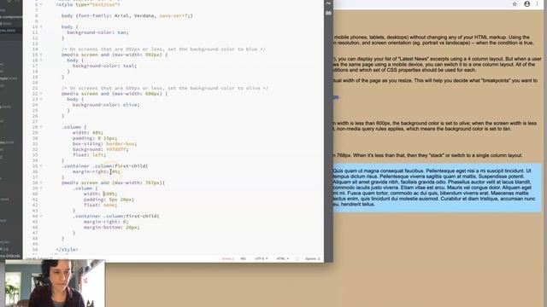Collapse the .column rule fold at line 28
The height and width of the screenshot is (307, 547).
(x=41, y=127)
